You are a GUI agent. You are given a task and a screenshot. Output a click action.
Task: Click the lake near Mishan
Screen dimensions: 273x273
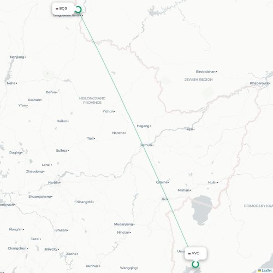click(201, 210)
